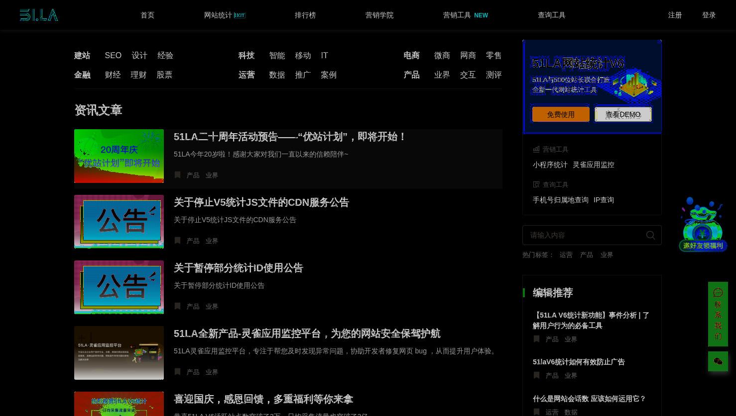This screenshot has width=736, height=416.
Task: Open 营销工具 NEW in top navigation
Action: click(x=466, y=15)
